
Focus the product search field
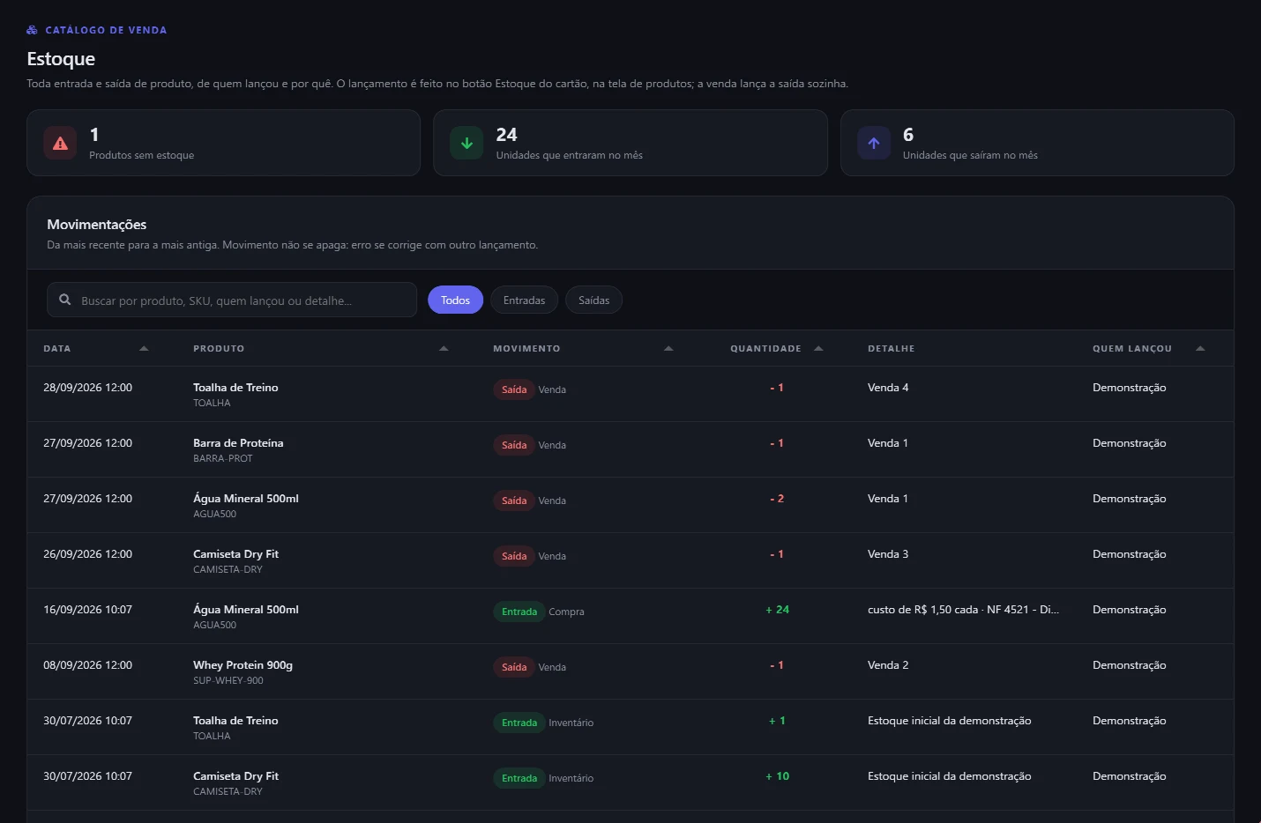coord(232,300)
